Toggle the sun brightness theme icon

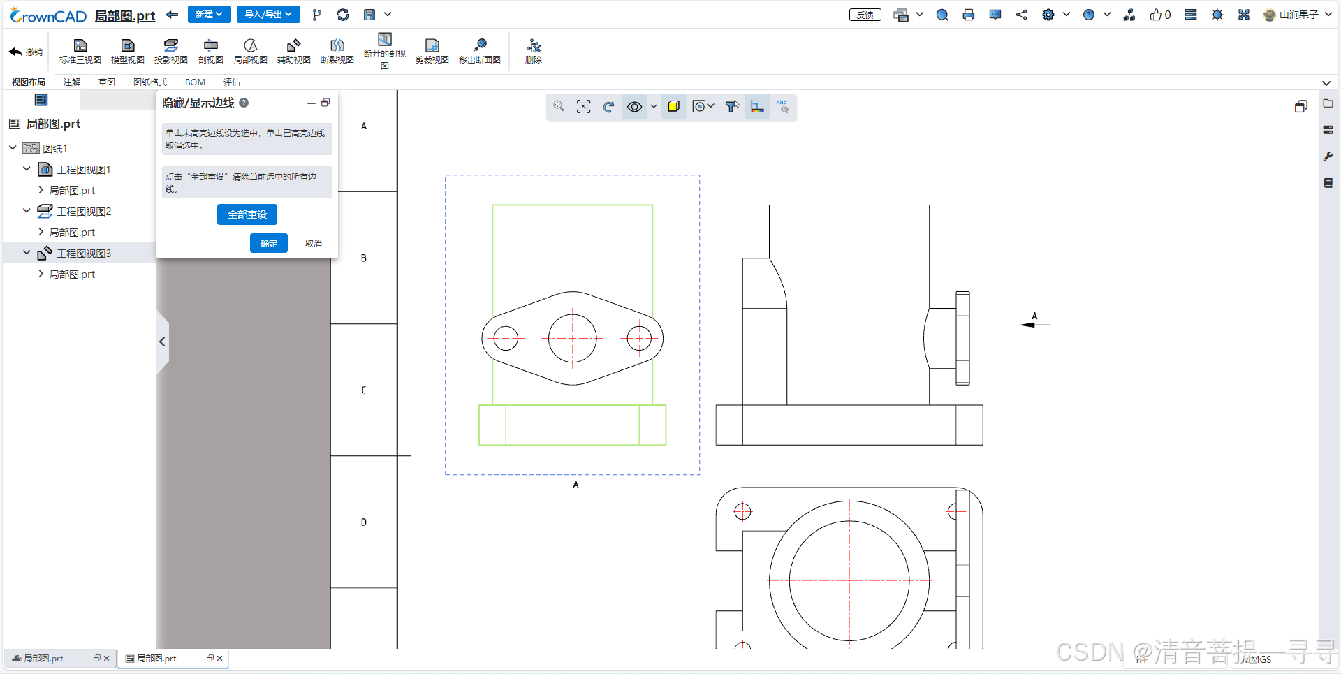coord(1217,15)
